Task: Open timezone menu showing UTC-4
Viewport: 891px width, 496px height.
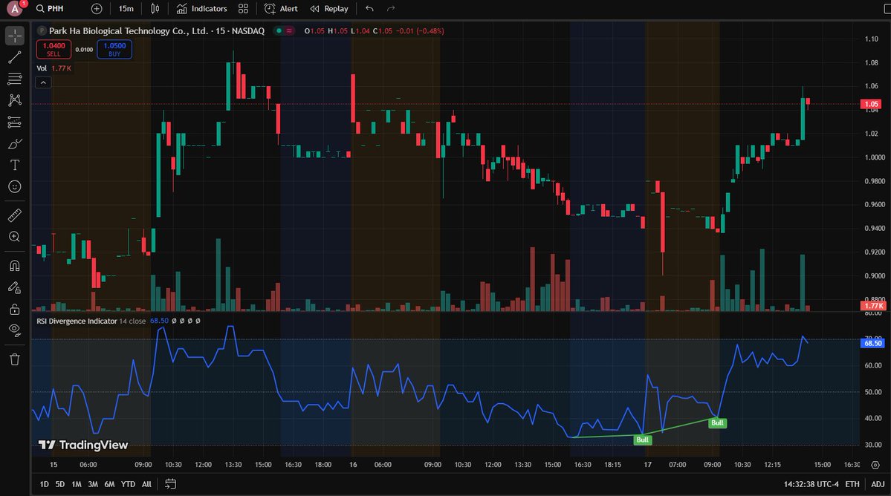Action: (811, 484)
